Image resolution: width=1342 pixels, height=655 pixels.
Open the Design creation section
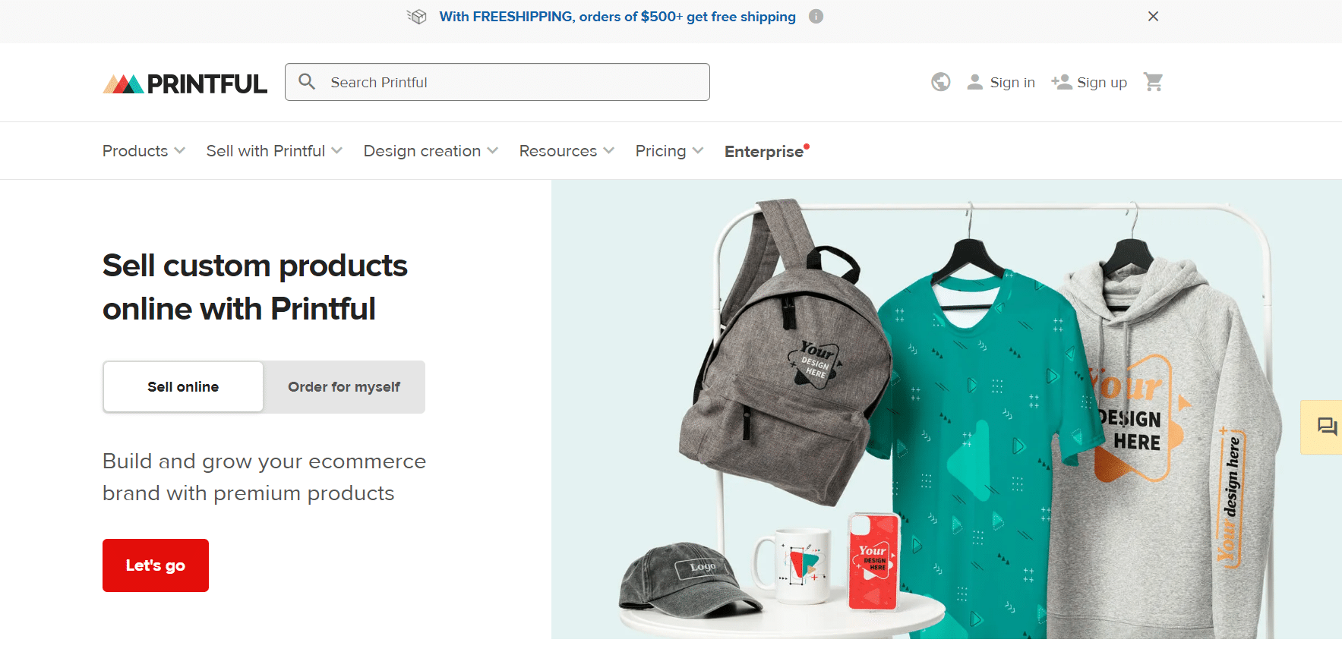[x=429, y=150]
